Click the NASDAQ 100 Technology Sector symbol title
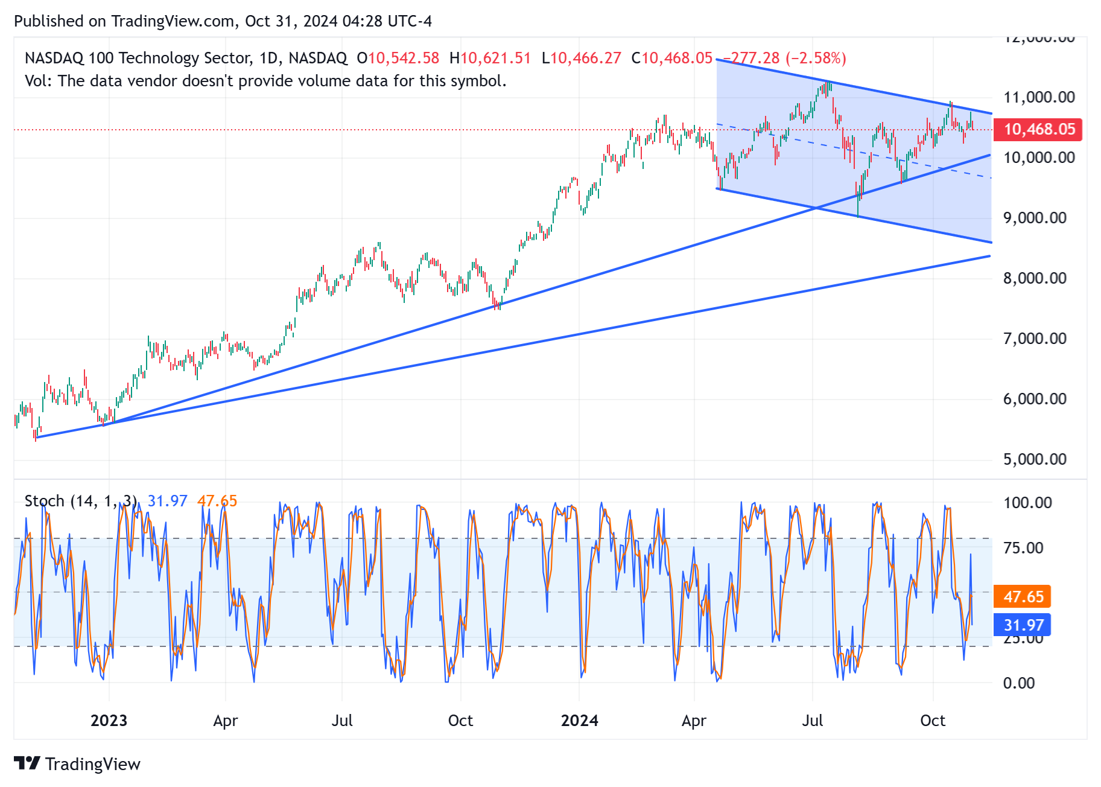This screenshot has height=787, width=1101. (x=186, y=58)
